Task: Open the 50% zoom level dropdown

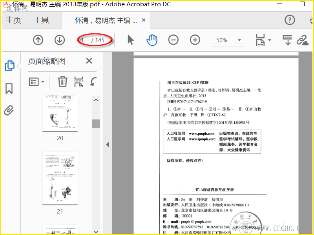Action: pos(239,40)
